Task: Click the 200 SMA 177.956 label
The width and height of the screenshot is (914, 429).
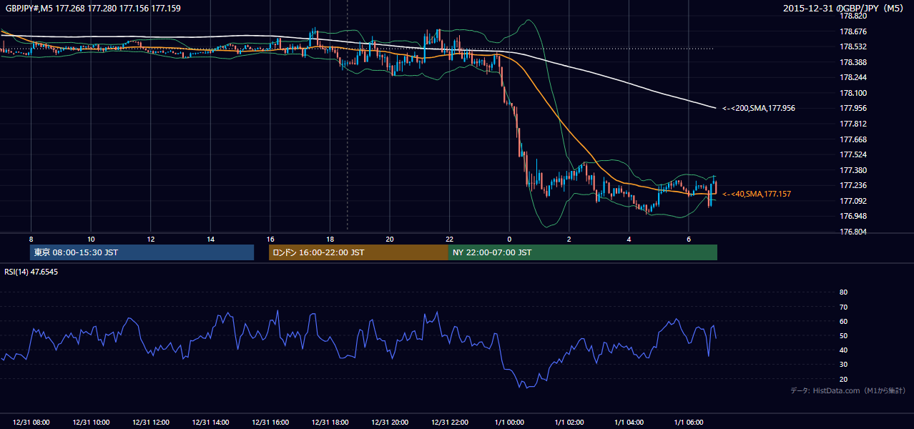Action: [x=759, y=108]
